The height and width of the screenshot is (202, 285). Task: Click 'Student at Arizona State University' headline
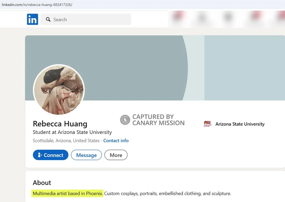click(72, 132)
